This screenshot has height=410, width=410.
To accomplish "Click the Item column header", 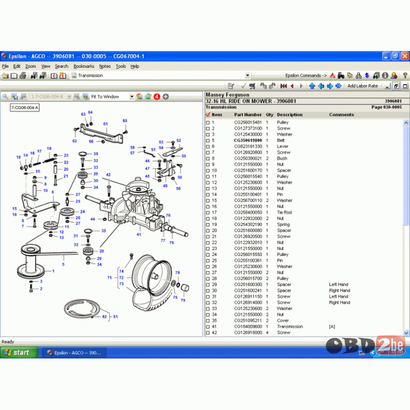I will click(x=217, y=115).
